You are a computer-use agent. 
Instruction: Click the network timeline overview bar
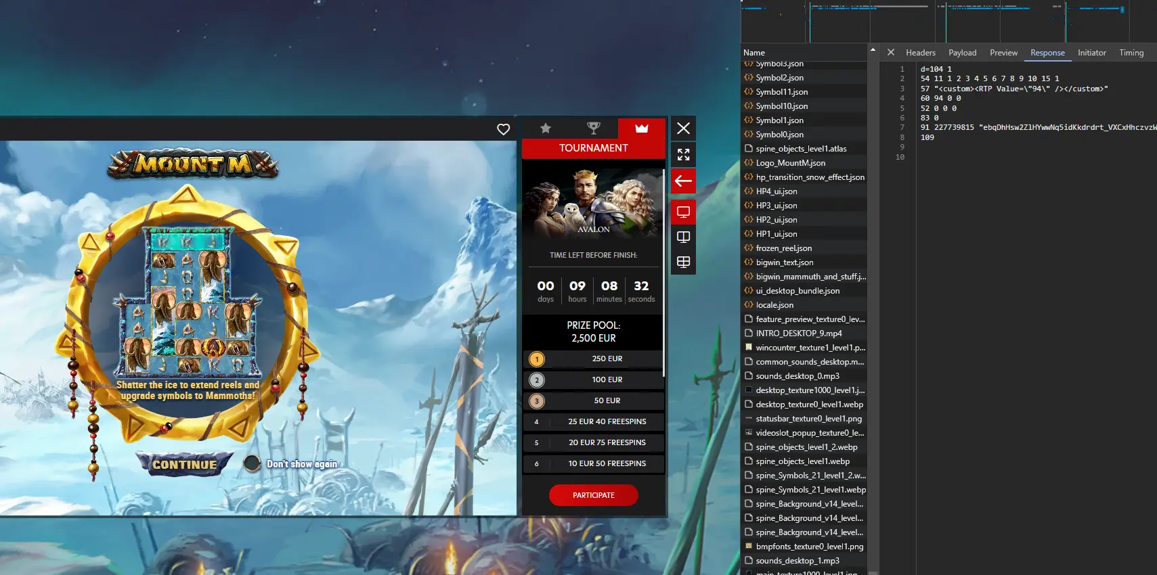(x=948, y=21)
